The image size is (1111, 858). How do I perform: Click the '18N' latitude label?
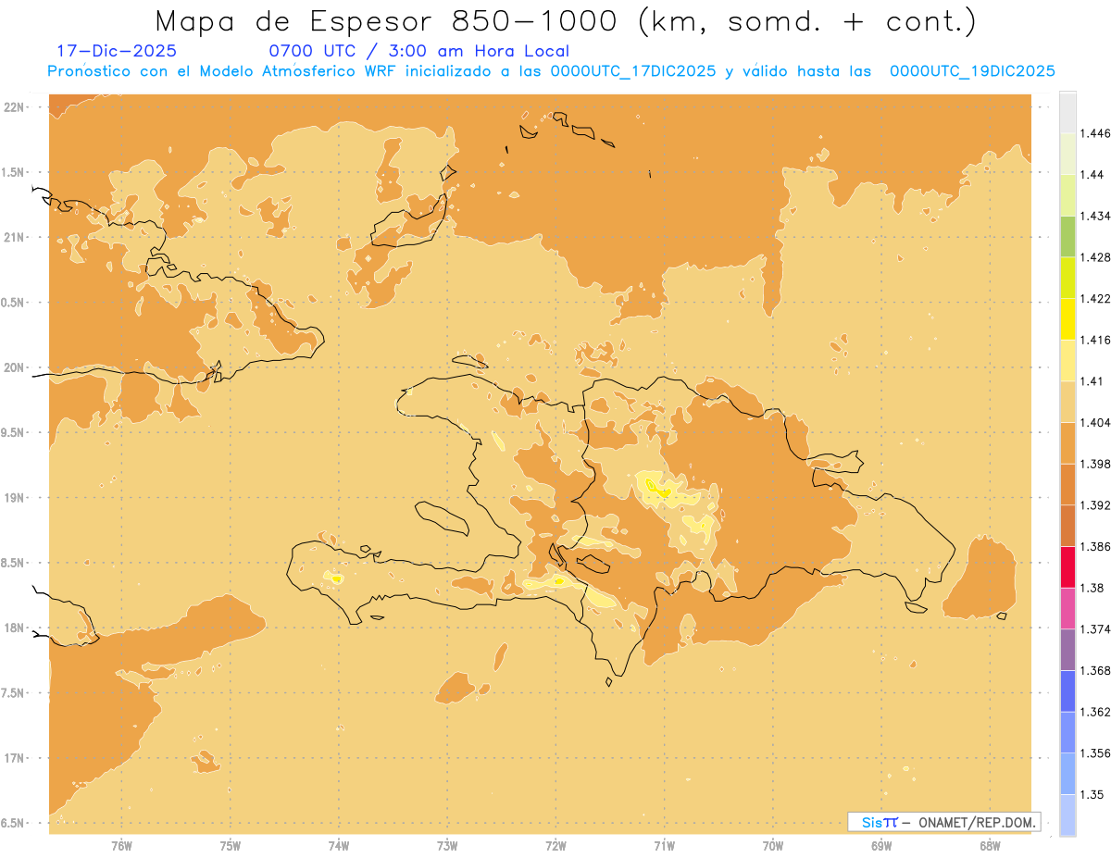pyautogui.click(x=16, y=628)
